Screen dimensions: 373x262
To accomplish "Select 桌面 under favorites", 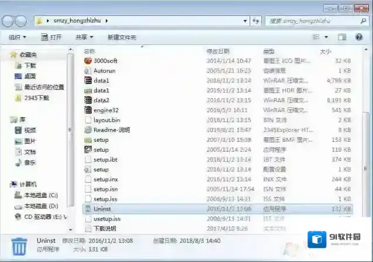I will tap(29, 76).
